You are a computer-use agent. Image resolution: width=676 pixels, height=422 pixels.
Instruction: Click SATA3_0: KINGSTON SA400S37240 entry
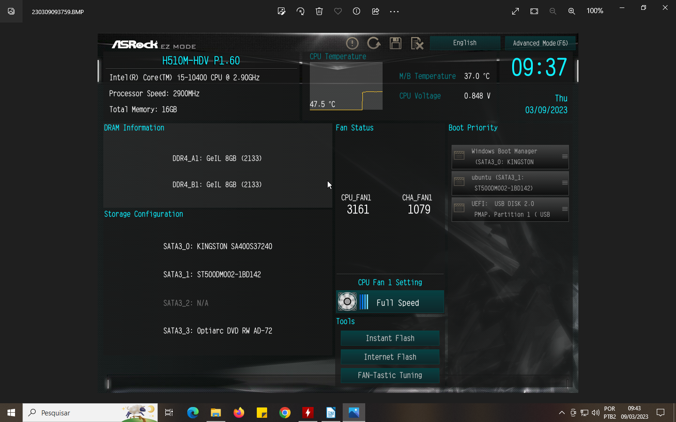point(218,247)
